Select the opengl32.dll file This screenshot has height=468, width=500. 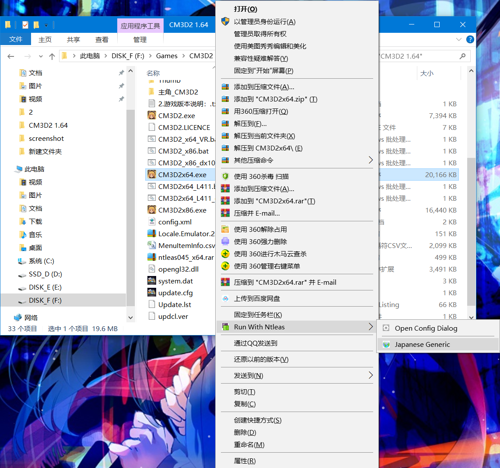[178, 269]
